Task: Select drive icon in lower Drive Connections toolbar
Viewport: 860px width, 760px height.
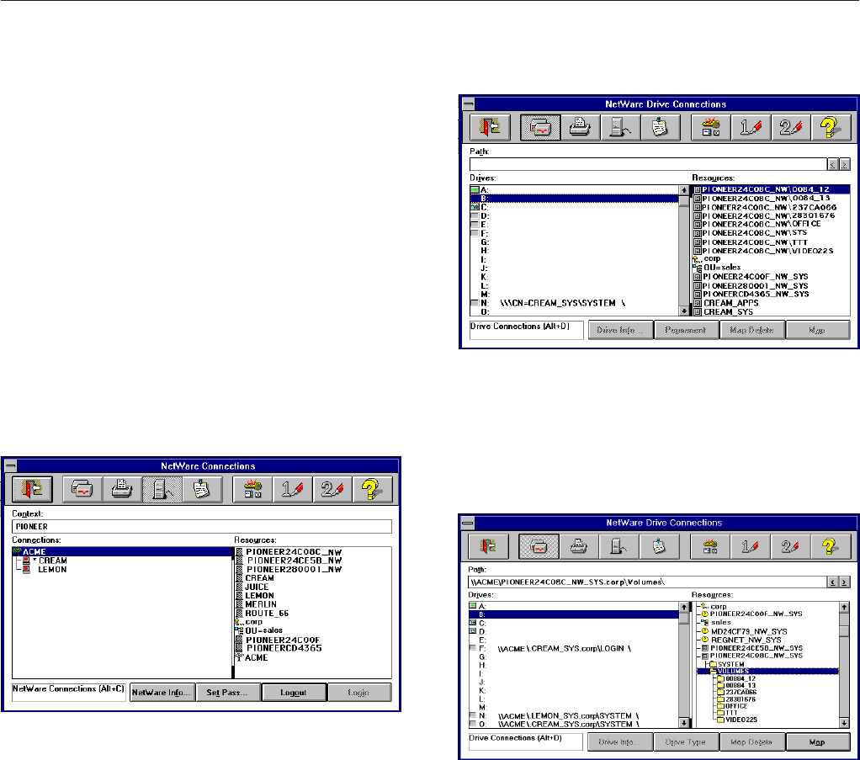Action: [539, 546]
